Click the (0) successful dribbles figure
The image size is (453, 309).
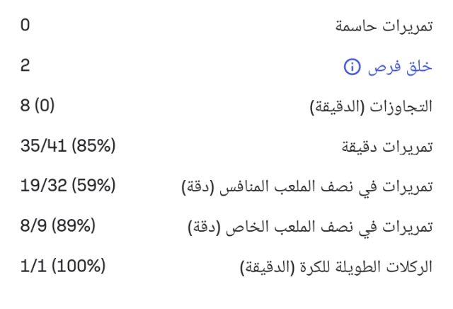click(44, 106)
